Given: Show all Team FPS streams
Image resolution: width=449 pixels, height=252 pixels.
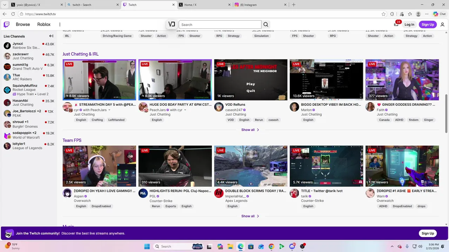Looking at the screenshot, I should pyautogui.click(x=250, y=216).
